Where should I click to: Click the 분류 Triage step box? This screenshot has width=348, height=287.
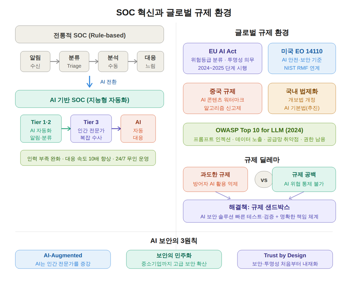pos(74,62)
